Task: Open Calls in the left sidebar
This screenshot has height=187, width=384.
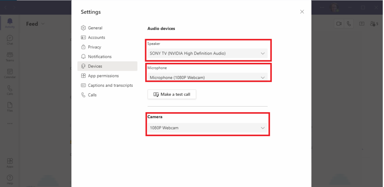Action: [10, 90]
